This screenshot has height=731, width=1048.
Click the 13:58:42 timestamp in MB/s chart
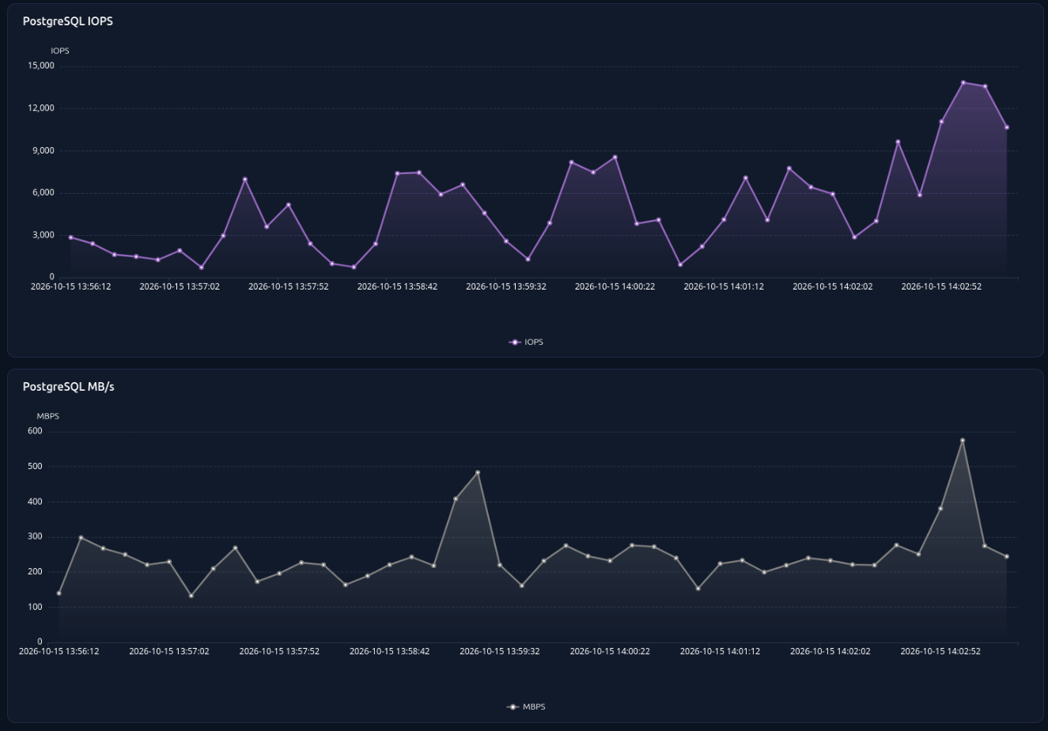pyautogui.click(x=390, y=651)
